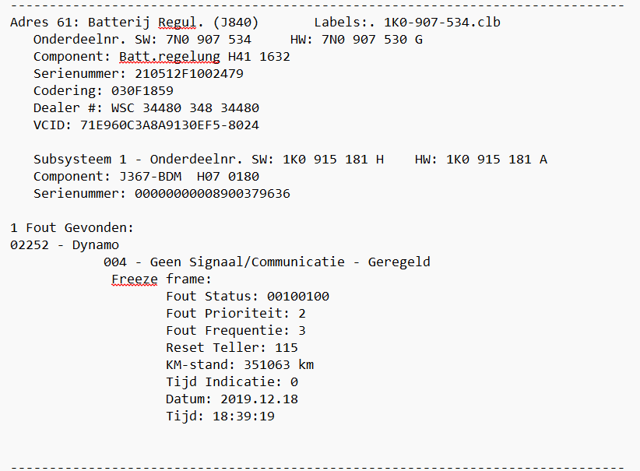This screenshot has height=471, width=640.
Task: Click the subsystem serial number 00000000008900379636
Action: tap(213, 193)
